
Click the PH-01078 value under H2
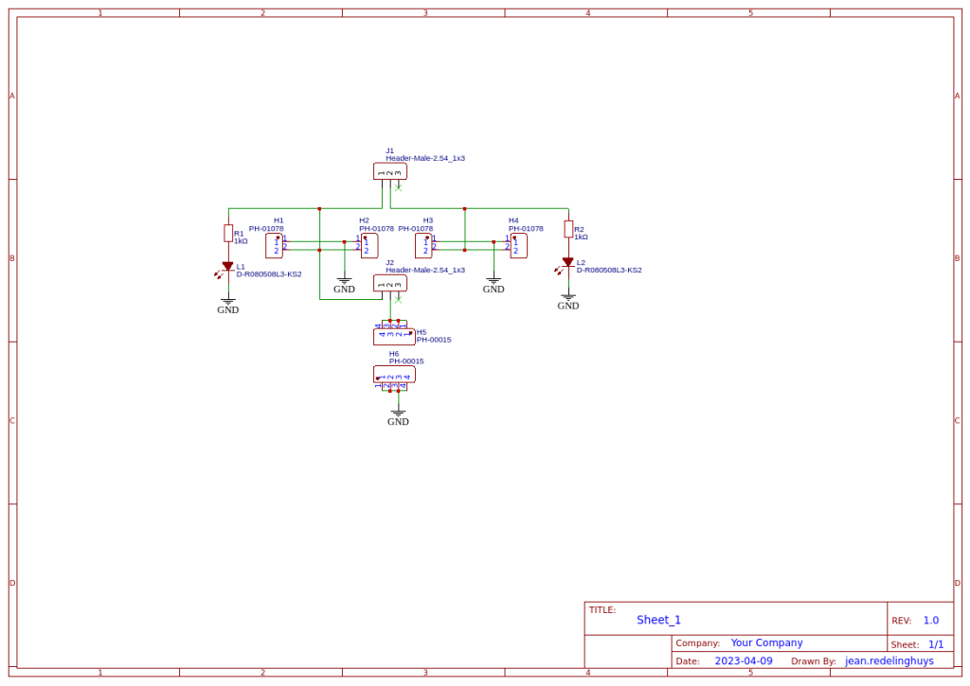point(376,229)
